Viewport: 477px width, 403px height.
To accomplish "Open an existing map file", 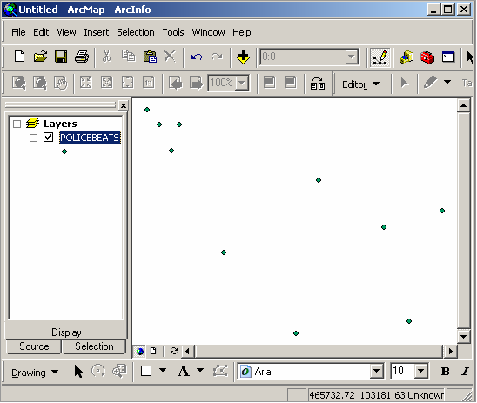I will 40,57.
